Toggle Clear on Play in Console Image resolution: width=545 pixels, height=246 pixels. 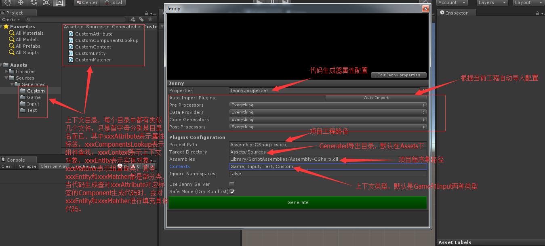pyautogui.click(x=54, y=166)
